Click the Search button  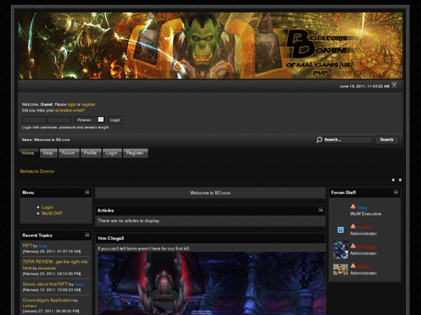pyautogui.click(x=387, y=140)
